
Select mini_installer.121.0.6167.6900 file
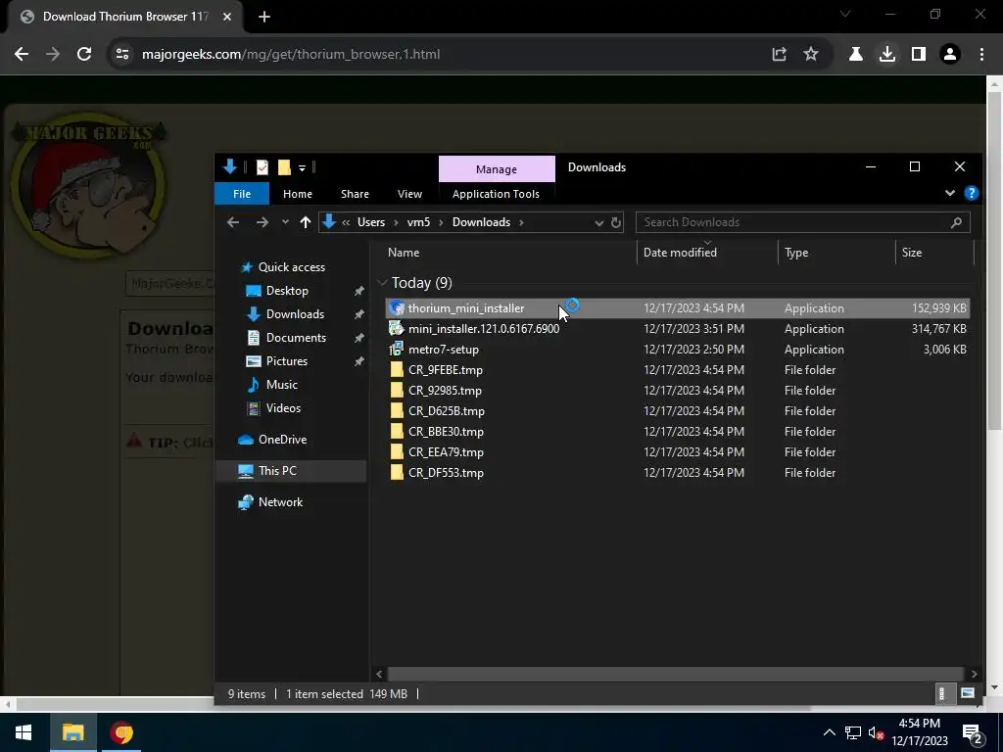[678, 329]
